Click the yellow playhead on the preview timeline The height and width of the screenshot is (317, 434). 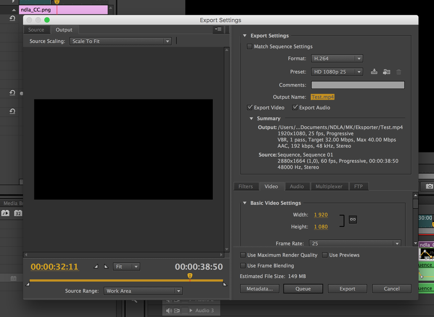190,276
